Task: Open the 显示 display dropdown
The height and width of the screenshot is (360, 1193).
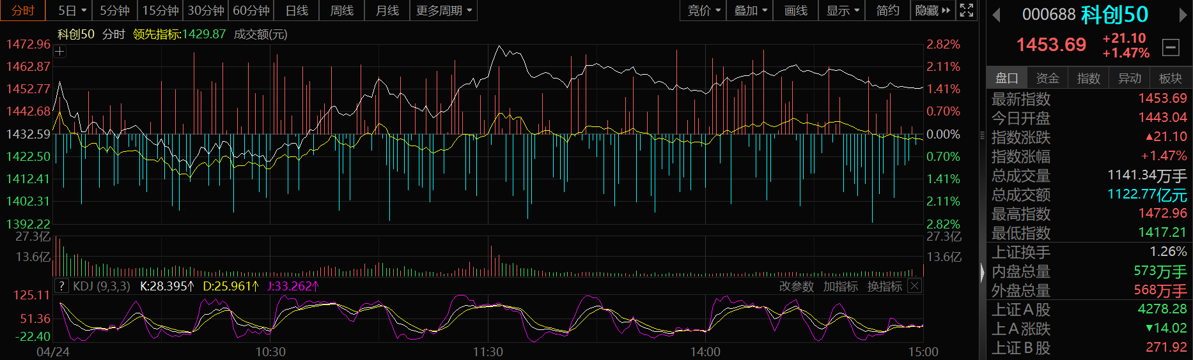Action: [842, 10]
